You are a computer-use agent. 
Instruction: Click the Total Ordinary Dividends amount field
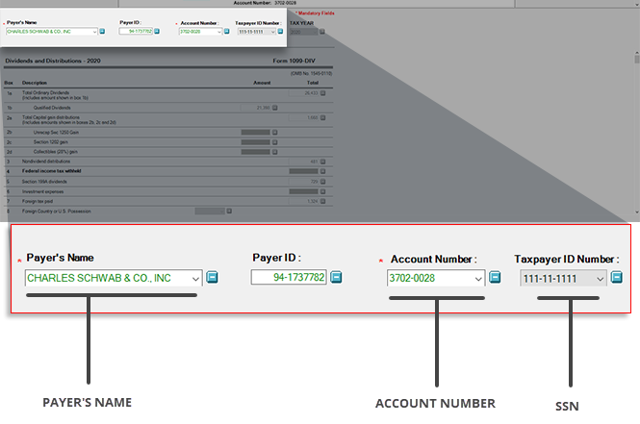(303, 93)
